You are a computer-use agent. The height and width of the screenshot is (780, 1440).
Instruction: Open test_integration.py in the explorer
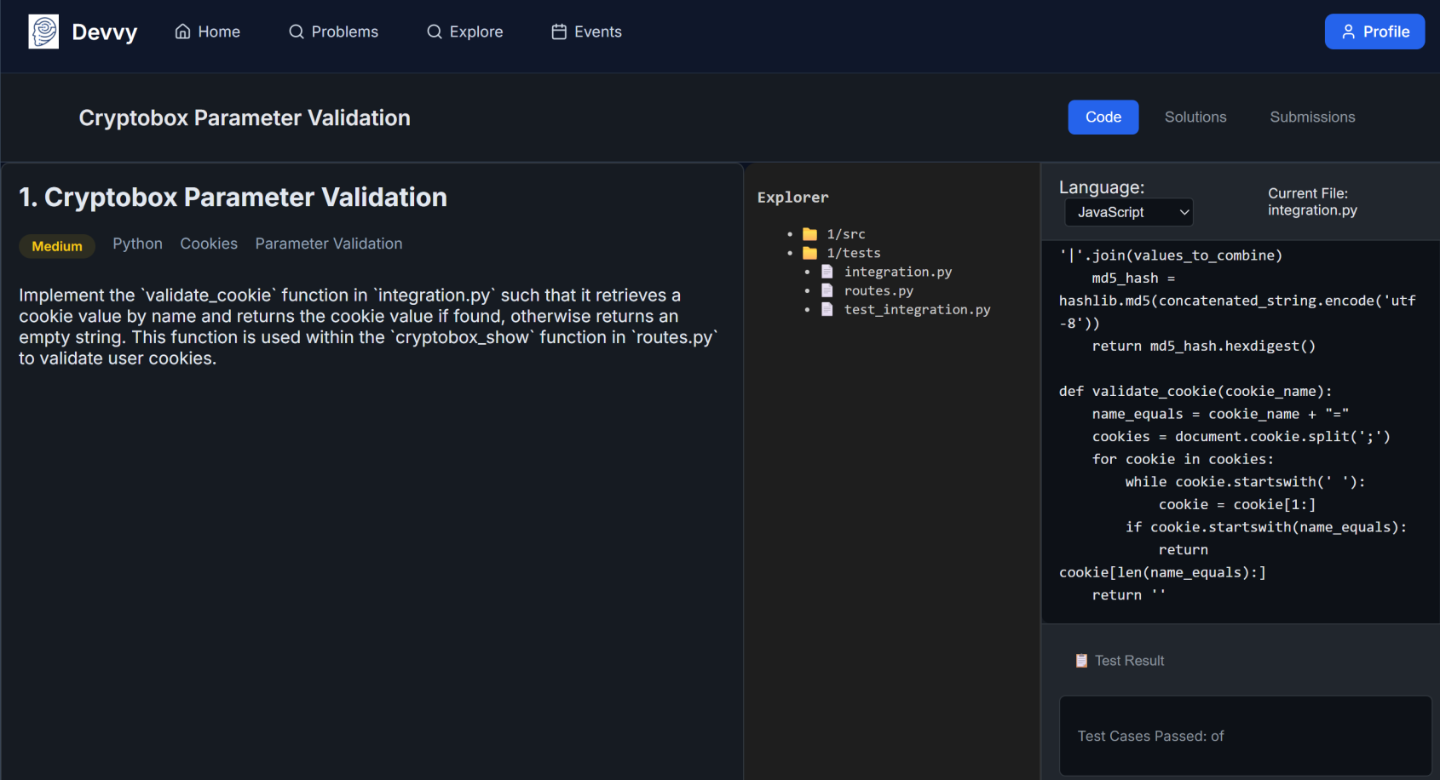(x=917, y=309)
